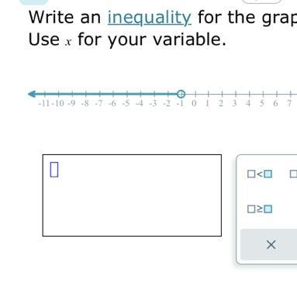297x297 pixels.
Task: Click the open circle at -1
Action: (x=181, y=94)
